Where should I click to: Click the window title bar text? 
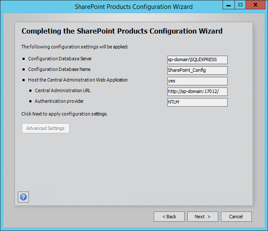point(134,7)
